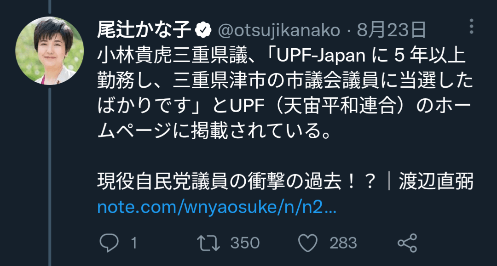The height and width of the screenshot is (266, 497).
Task: Open the profile picture of 尾辻かな子
Action: 49,51
